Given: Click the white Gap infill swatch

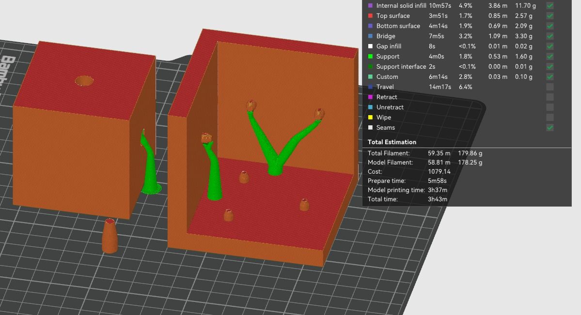Looking at the screenshot, I should (x=370, y=46).
